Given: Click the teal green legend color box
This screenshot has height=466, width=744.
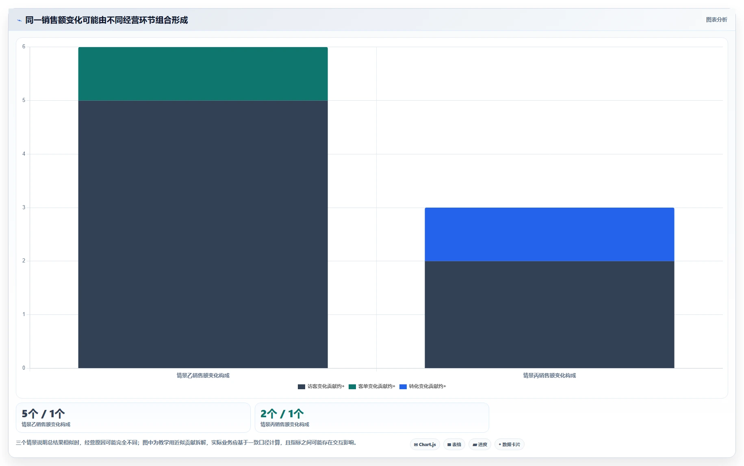Looking at the screenshot, I should 352,387.
